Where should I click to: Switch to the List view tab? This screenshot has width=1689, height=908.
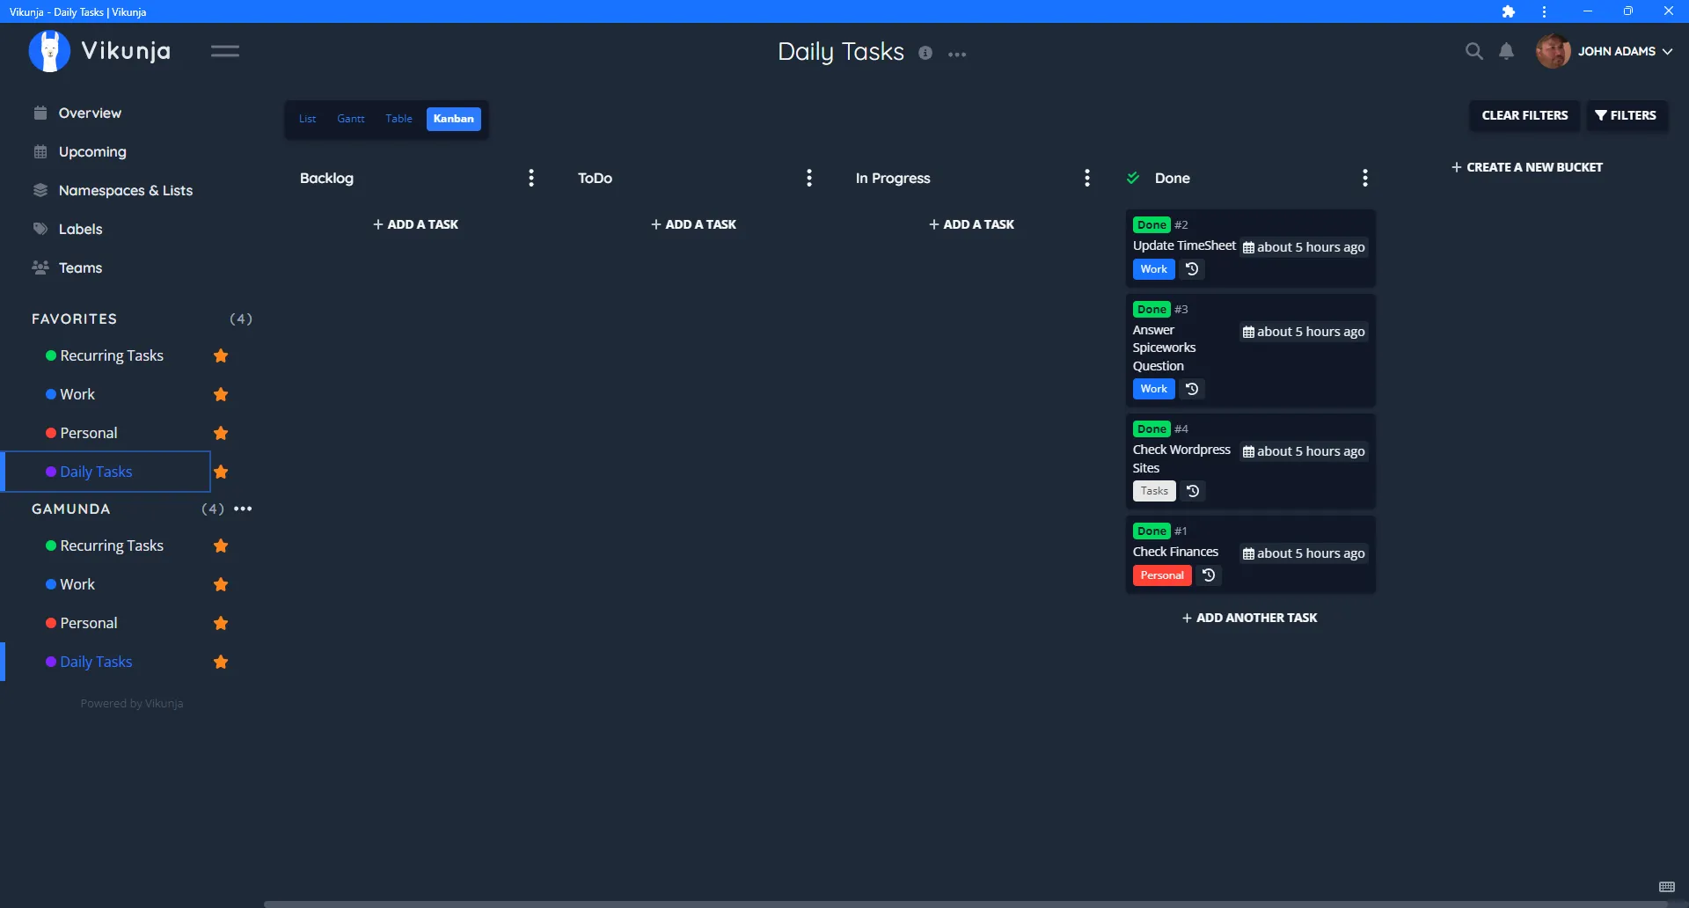[x=307, y=119]
